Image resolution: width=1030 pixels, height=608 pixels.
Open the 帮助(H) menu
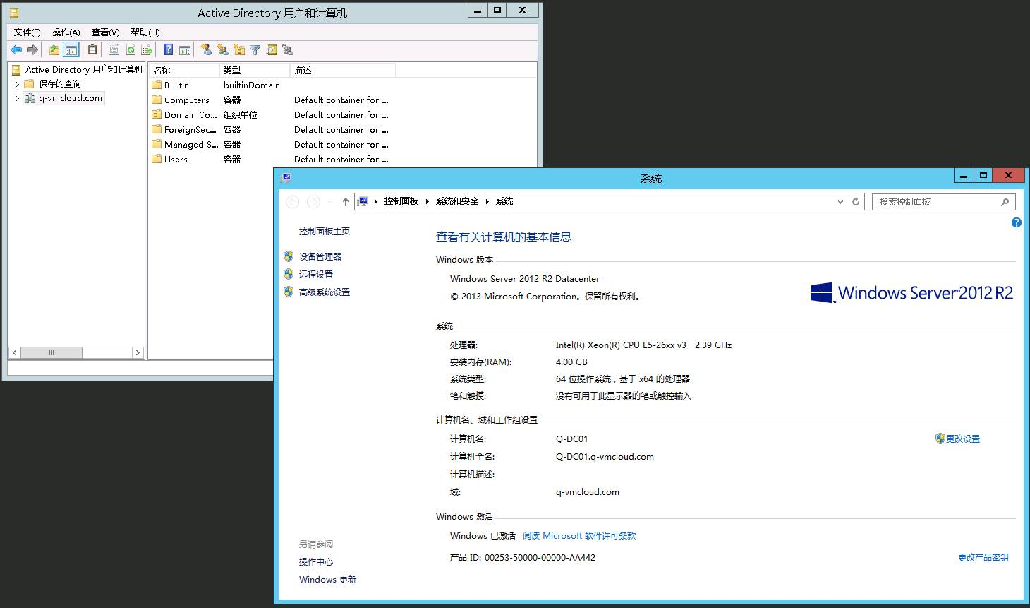(145, 32)
